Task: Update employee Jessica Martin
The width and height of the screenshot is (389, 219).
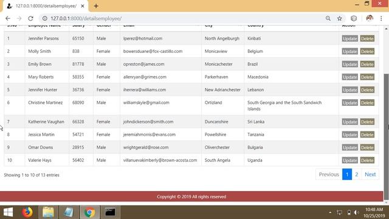Action: pos(350,134)
